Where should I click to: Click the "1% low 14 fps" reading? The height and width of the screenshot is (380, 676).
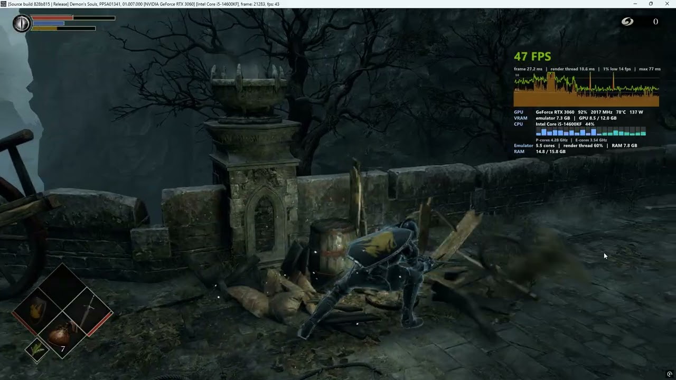[x=617, y=69]
